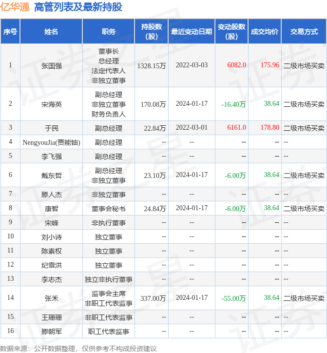
Task: Click the 持股数(股) column header
Action: [x=152, y=31]
